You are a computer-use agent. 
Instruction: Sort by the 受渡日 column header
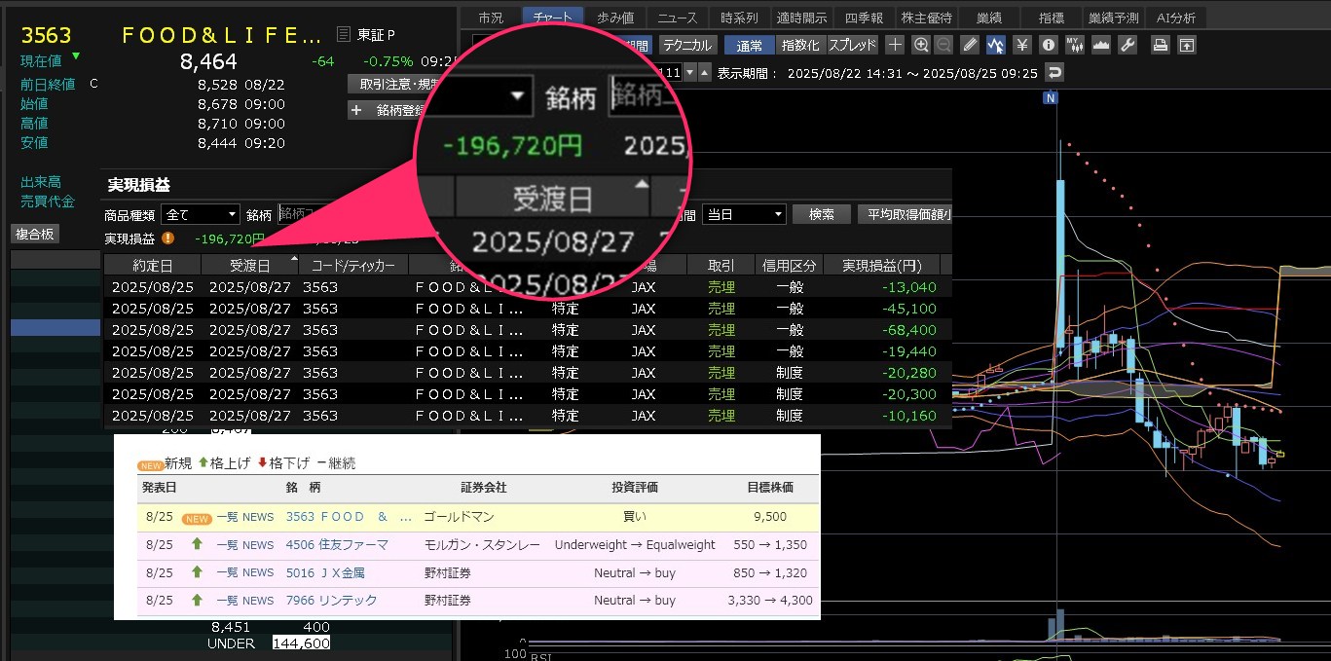[249, 265]
